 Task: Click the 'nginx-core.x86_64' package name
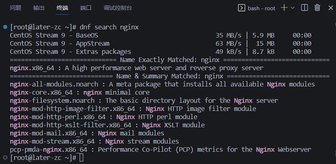tap(41, 92)
